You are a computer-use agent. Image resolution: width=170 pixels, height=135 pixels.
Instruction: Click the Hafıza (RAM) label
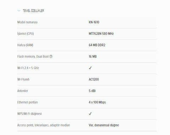click(x=25, y=45)
